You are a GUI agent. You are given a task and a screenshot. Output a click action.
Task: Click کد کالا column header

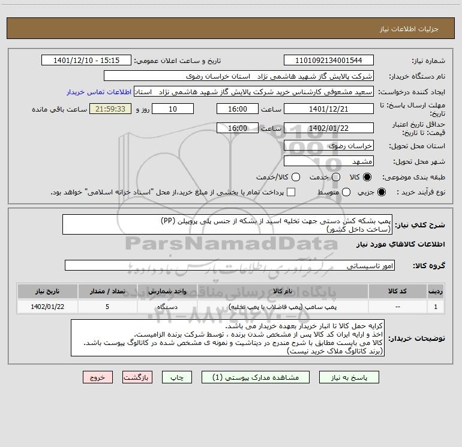click(x=397, y=292)
